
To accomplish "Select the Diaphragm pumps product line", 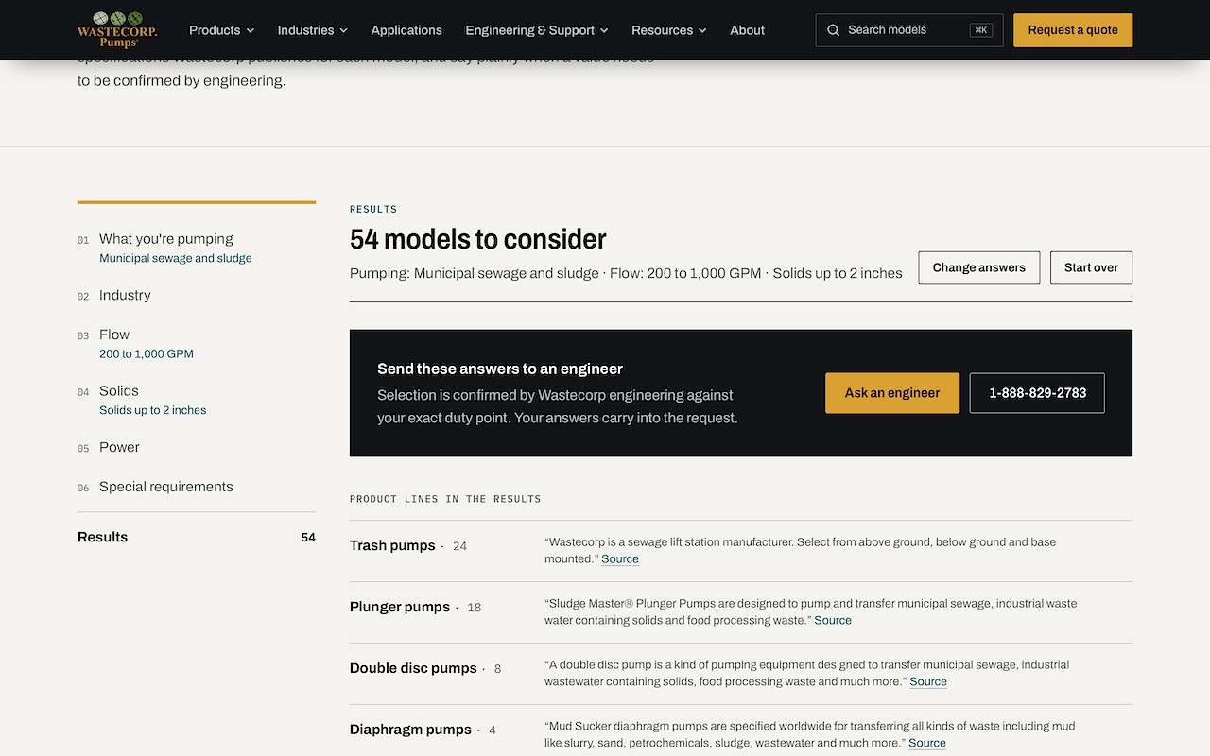I will [410, 730].
